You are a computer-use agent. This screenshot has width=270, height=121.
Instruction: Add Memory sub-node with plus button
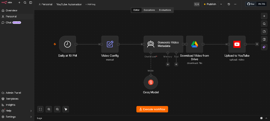[168, 64]
